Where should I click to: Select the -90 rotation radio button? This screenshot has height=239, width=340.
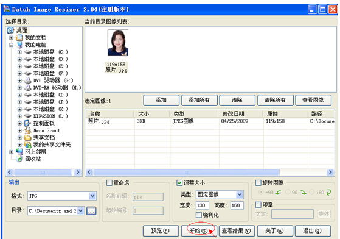262,192
